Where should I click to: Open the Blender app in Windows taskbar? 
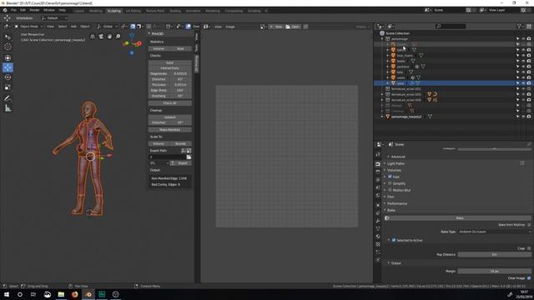click(88, 294)
